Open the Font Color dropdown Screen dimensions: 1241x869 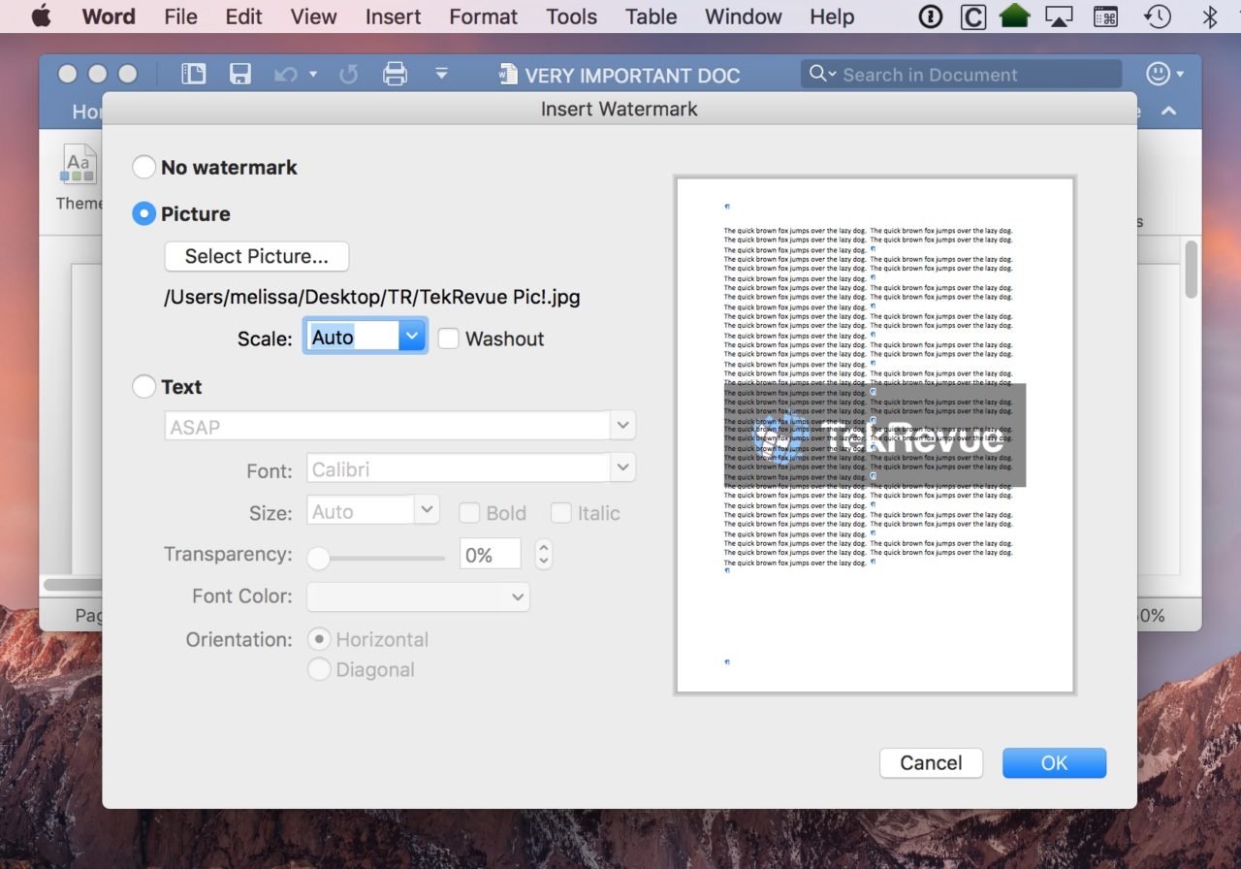tap(517, 596)
